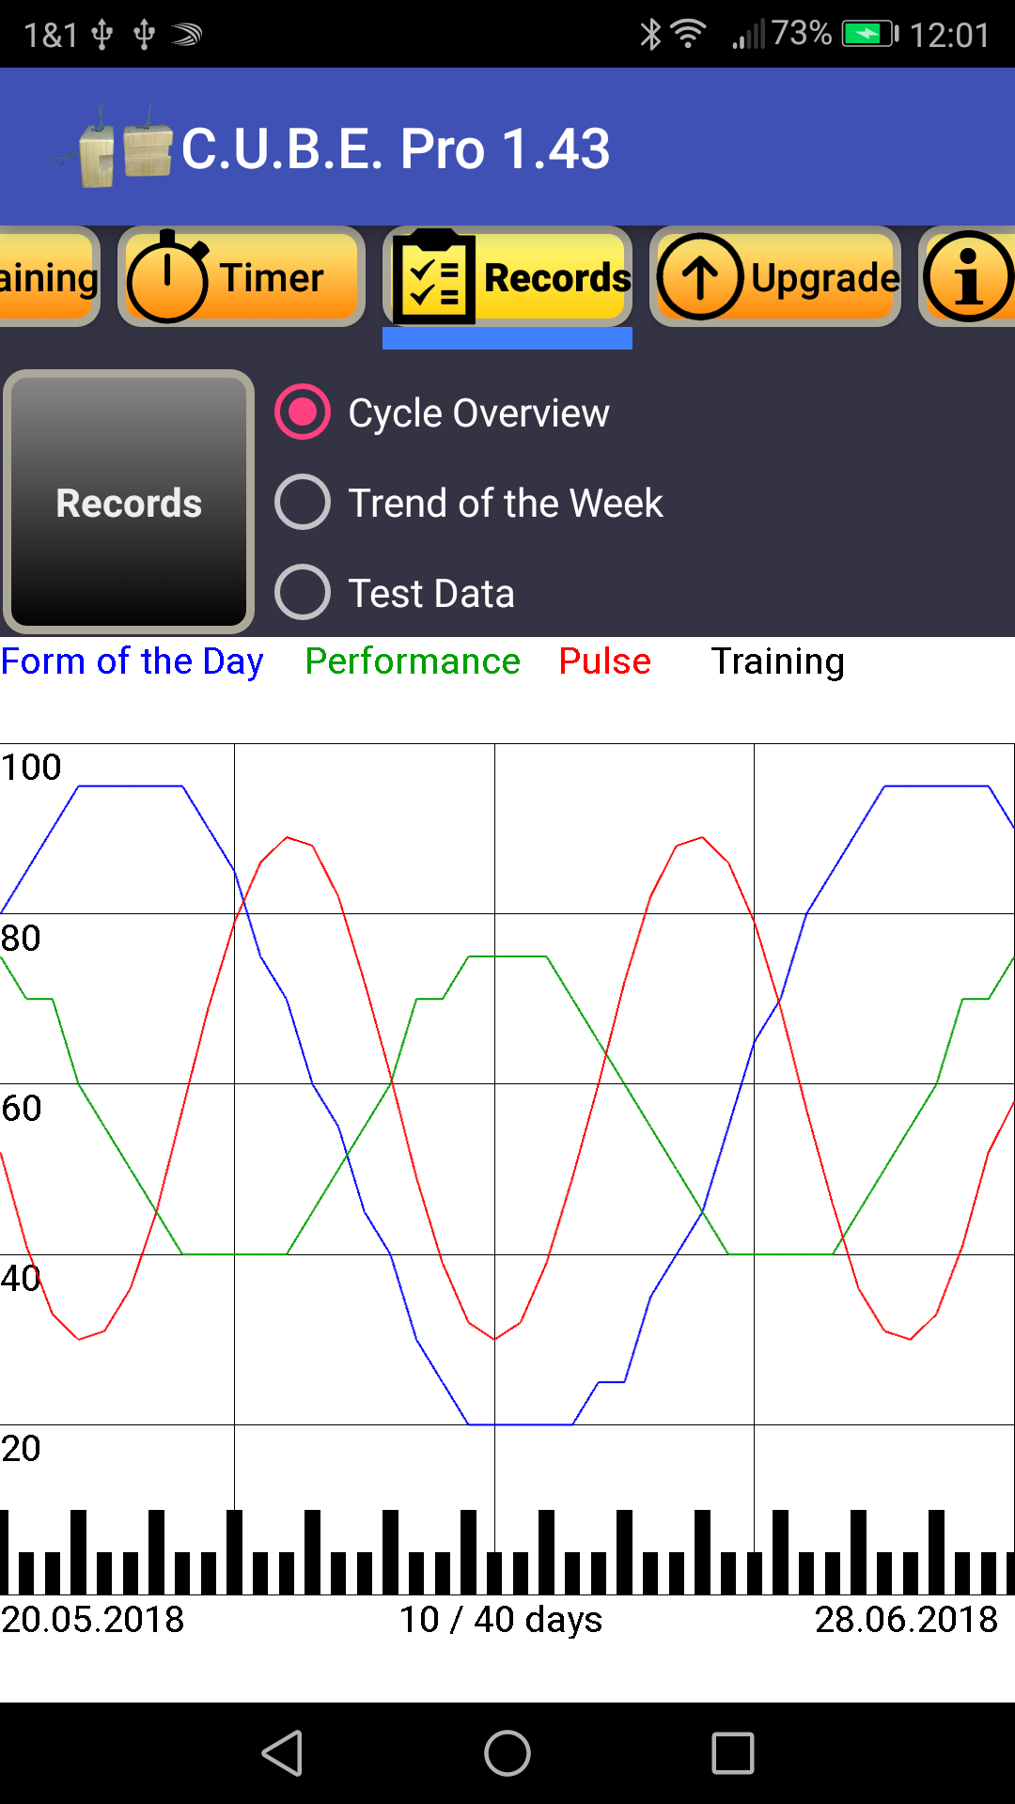
Task: Select the Cycle Overview radio button
Action: click(303, 412)
